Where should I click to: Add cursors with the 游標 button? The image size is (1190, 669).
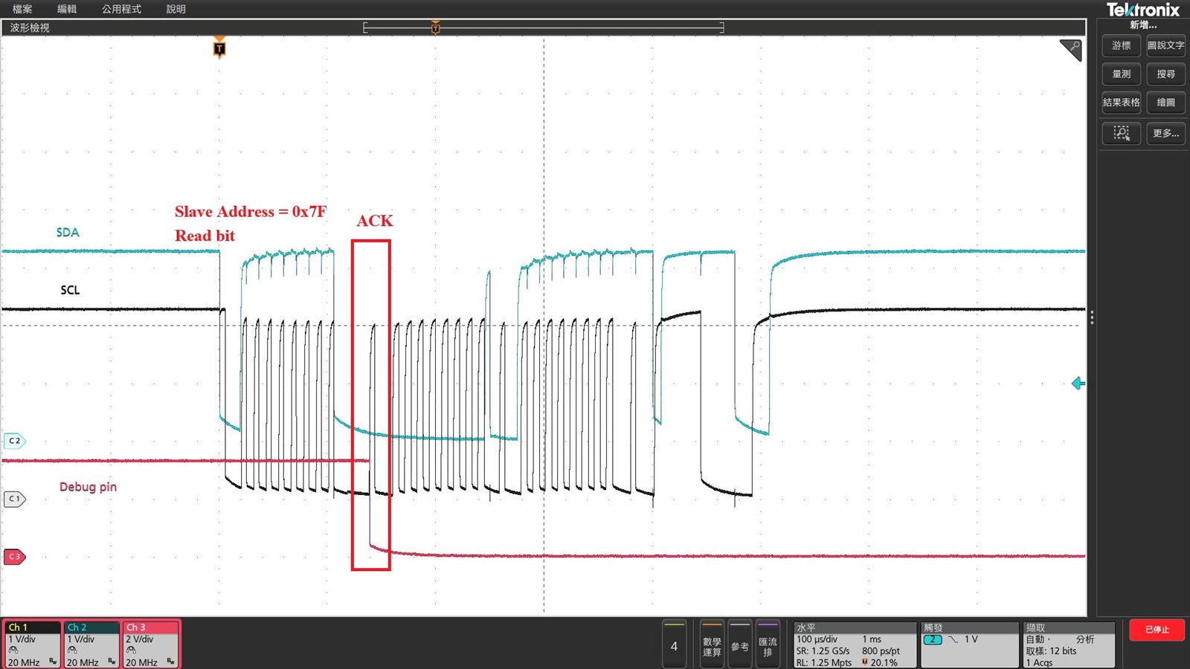(x=1122, y=45)
